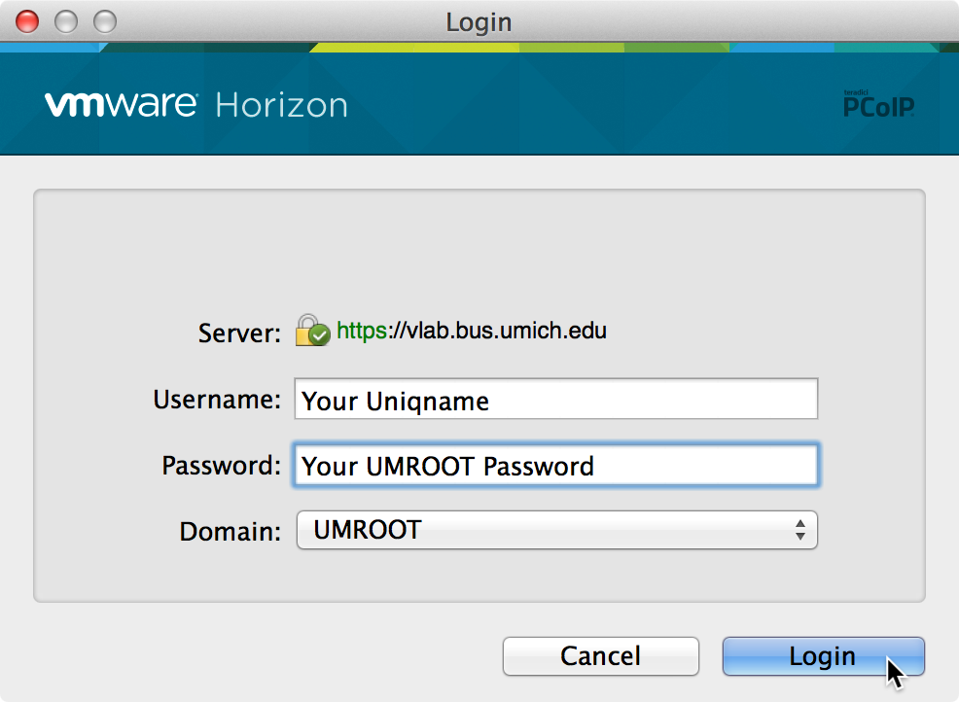Image resolution: width=959 pixels, height=702 pixels.
Task: Minimize the Login window
Action: 66,20
